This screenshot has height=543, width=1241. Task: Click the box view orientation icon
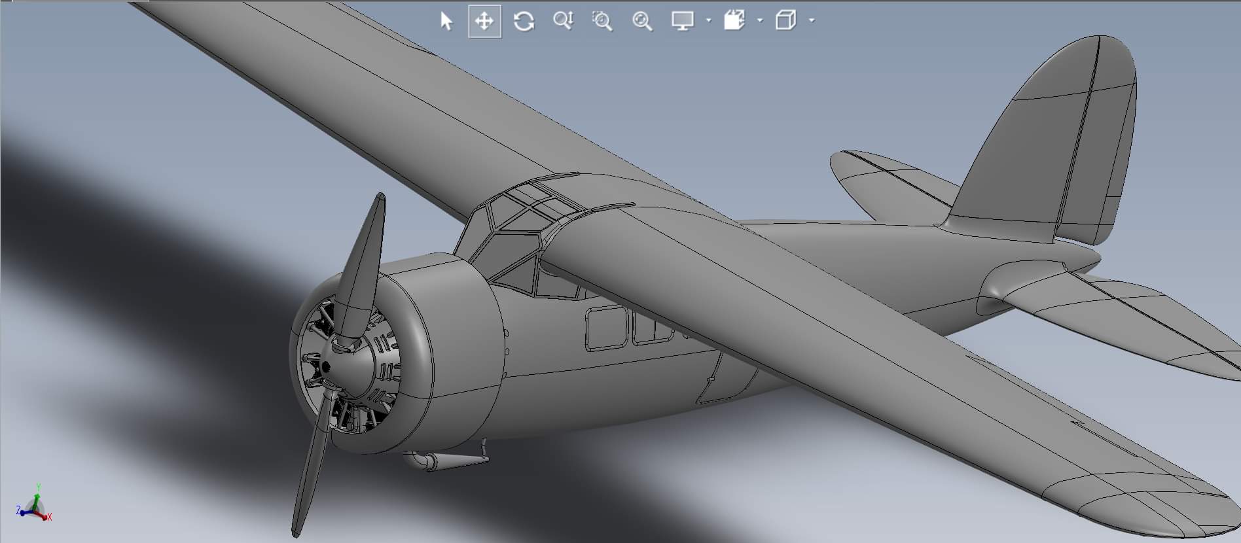coord(734,21)
